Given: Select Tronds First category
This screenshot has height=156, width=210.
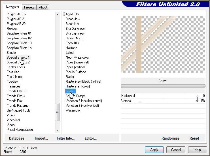Looking at the screenshot, I should pos(15,101).
